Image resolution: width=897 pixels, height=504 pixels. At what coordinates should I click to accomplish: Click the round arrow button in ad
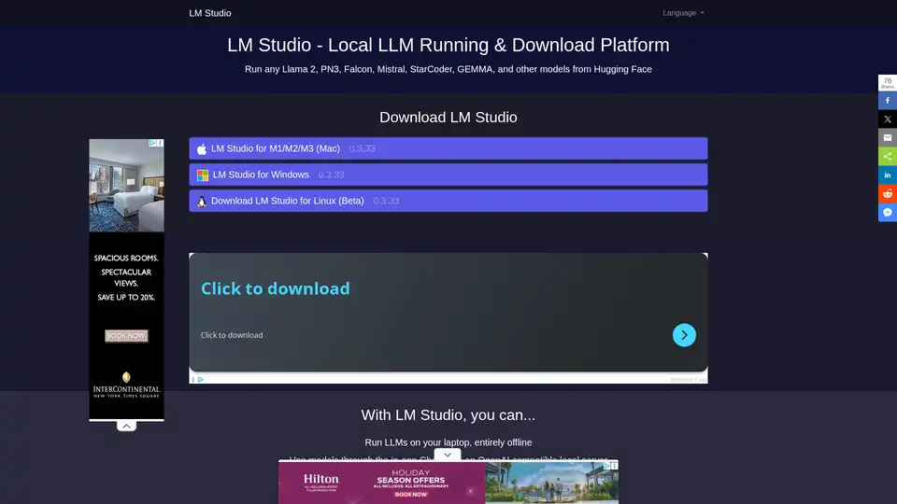[684, 335]
